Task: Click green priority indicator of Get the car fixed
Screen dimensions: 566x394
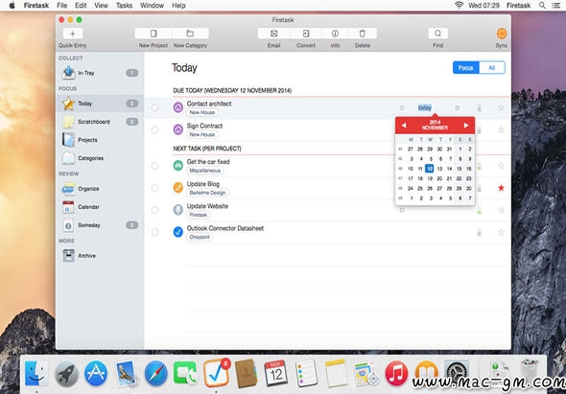Action: [x=480, y=166]
